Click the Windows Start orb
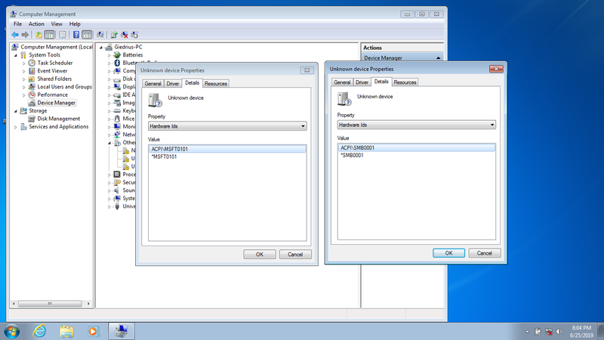 (11, 331)
